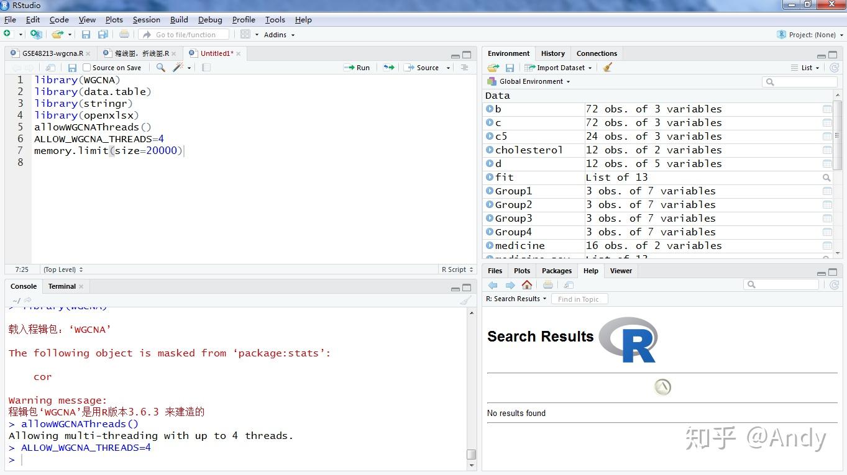Expand cholesterol object details

[x=490, y=150]
